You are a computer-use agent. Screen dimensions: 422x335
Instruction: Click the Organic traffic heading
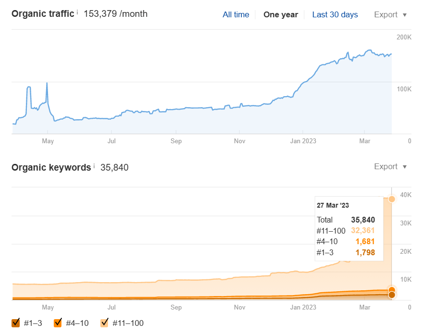43,14
